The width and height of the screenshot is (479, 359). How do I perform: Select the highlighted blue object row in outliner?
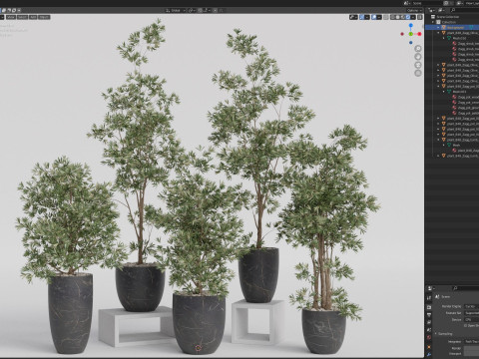pos(452,27)
